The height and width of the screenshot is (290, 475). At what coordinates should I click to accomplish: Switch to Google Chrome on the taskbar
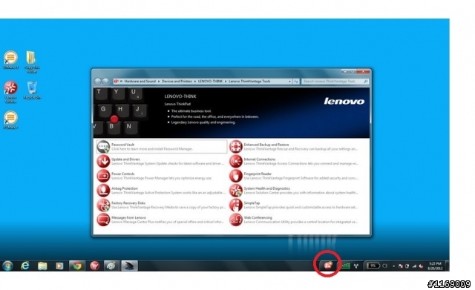(77, 266)
